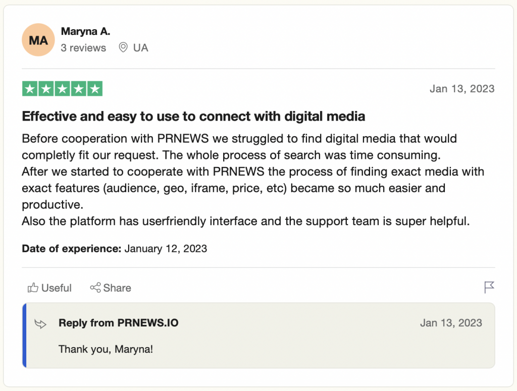Viewport: 517px width, 391px height.
Task: Mark review as Useful
Action: point(49,288)
